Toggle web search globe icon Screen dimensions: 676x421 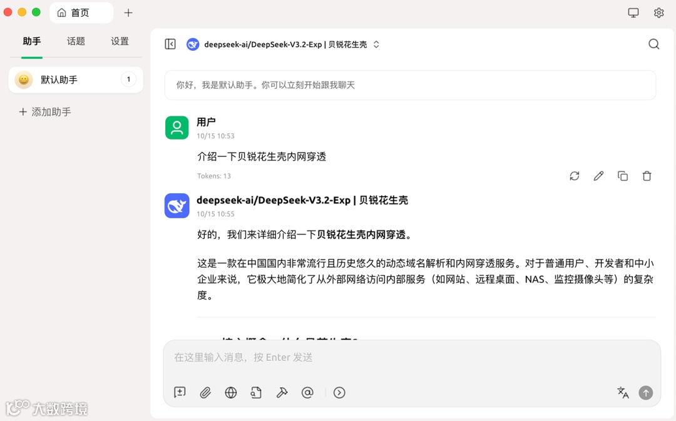[x=230, y=392]
